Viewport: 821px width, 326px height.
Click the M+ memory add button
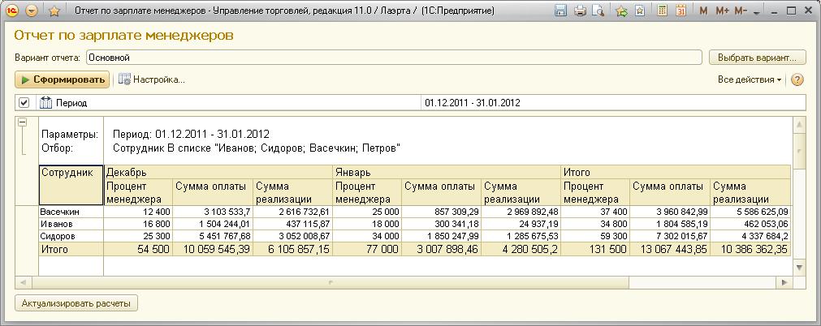722,11
